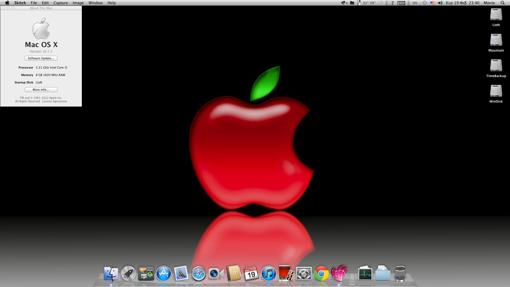
Task: Open Photo Booth from the dock
Action: point(286,273)
